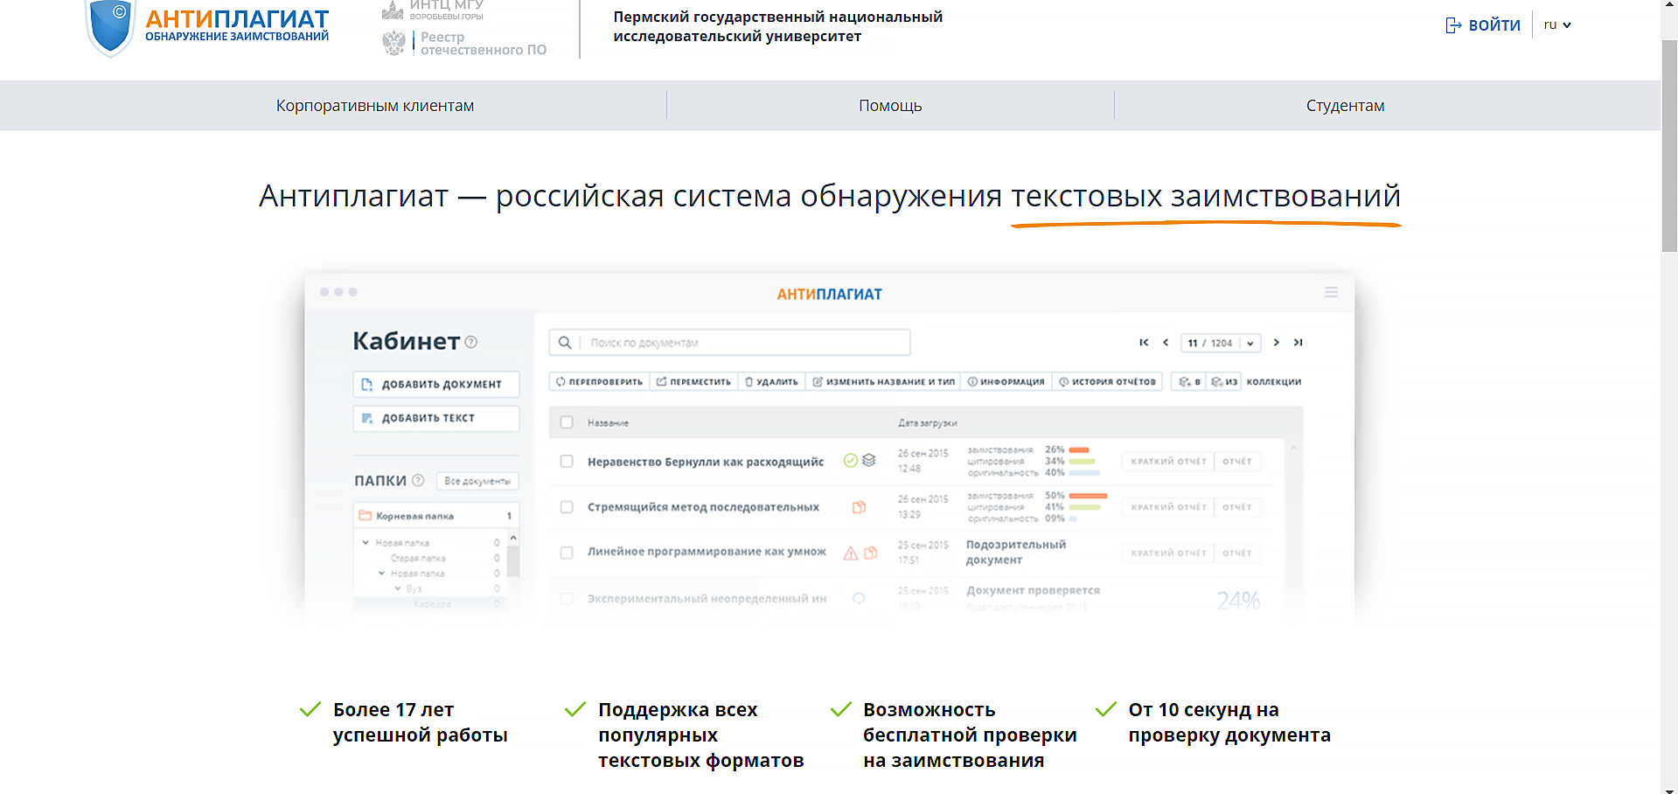1678x794 pixels.
Task: Open the Помощь menu item
Action: coord(890,106)
